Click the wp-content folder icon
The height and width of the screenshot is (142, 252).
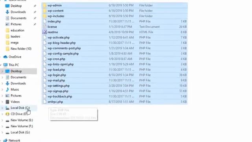(44, 11)
